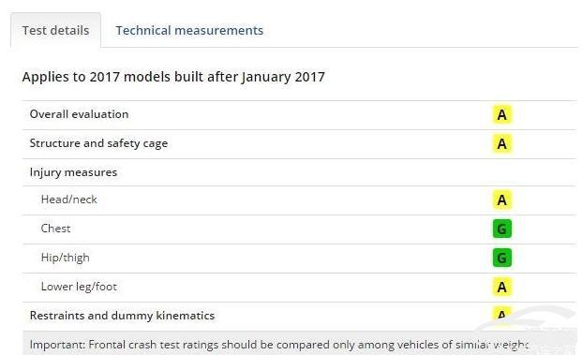
Task: Click the Hip/thigh green G badge
Action: click(x=501, y=258)
